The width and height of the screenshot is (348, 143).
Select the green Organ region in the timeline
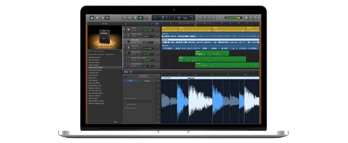click(x=212, y=59)
